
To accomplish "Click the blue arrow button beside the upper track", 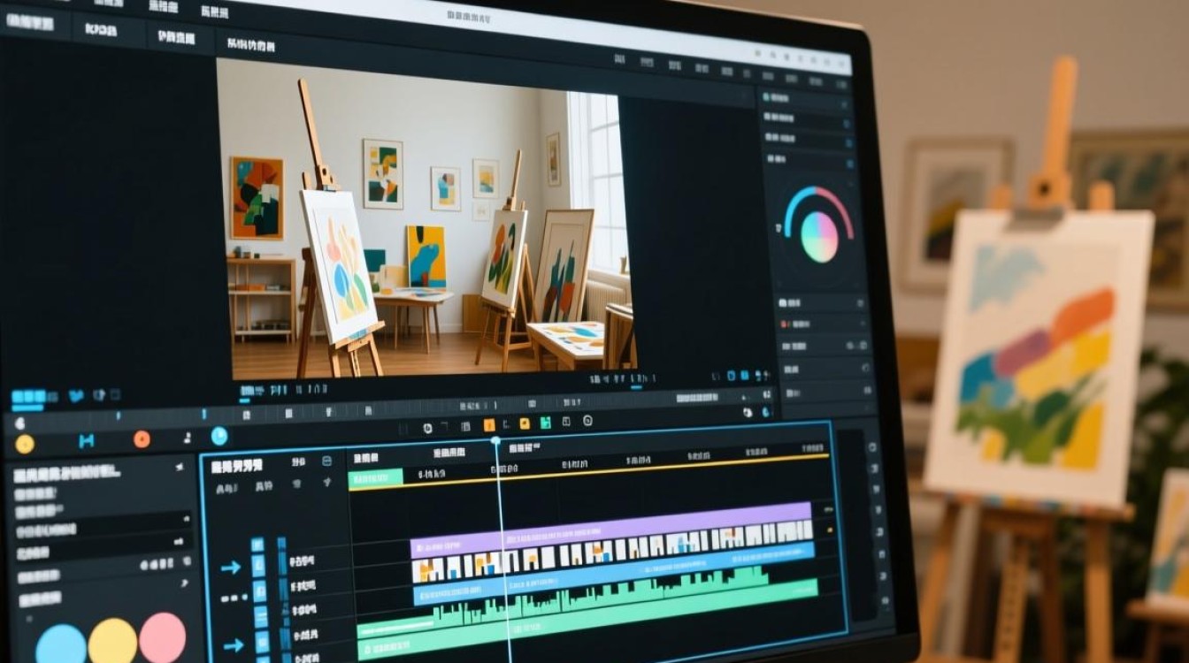I will point(231,568).
